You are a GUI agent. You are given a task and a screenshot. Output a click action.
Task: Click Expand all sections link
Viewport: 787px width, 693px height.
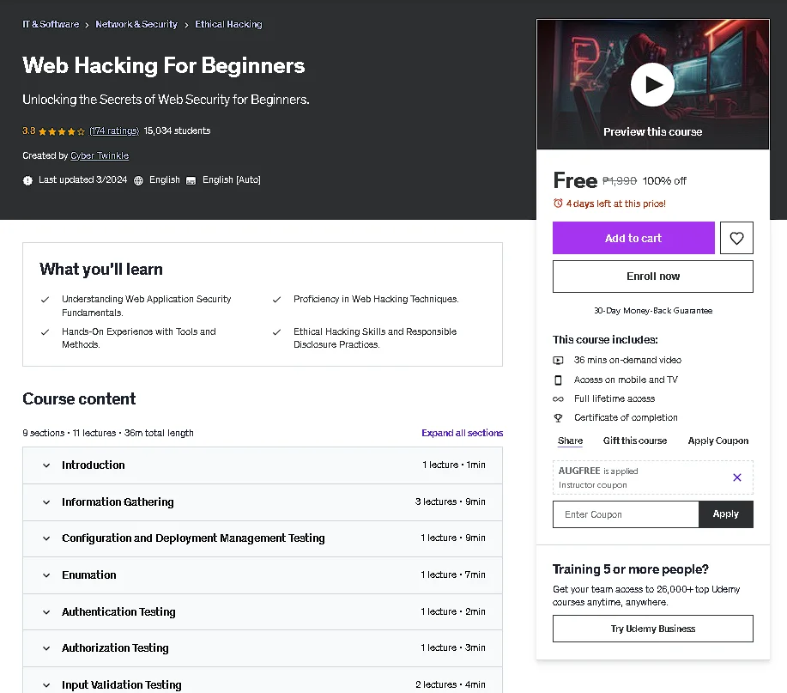click(x=463, y=433)
